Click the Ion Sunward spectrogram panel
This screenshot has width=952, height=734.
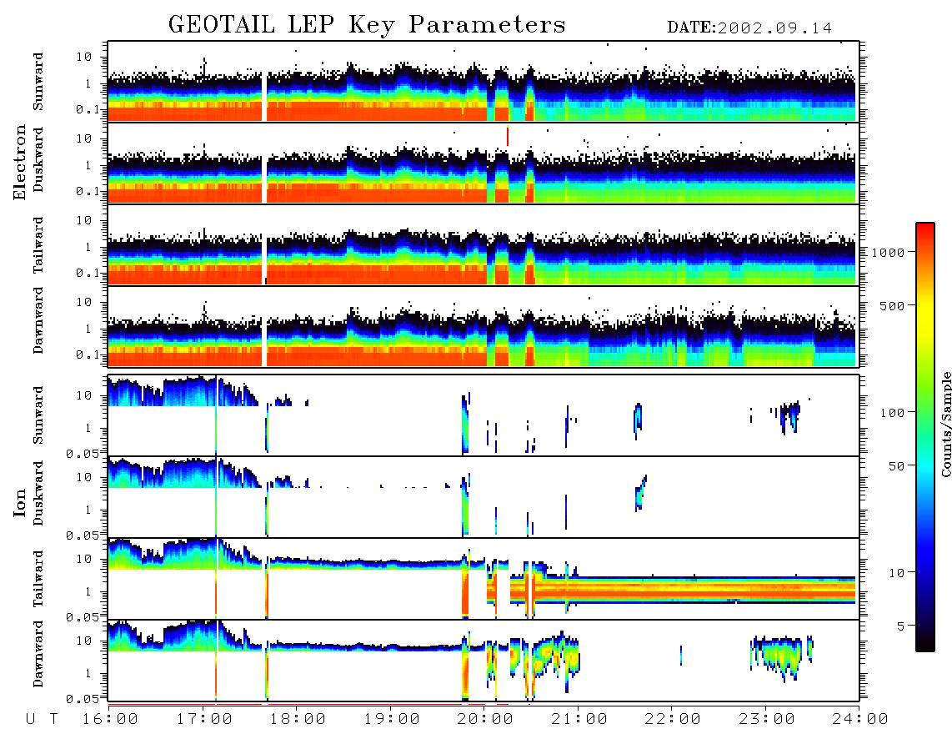tap(484, 415)
